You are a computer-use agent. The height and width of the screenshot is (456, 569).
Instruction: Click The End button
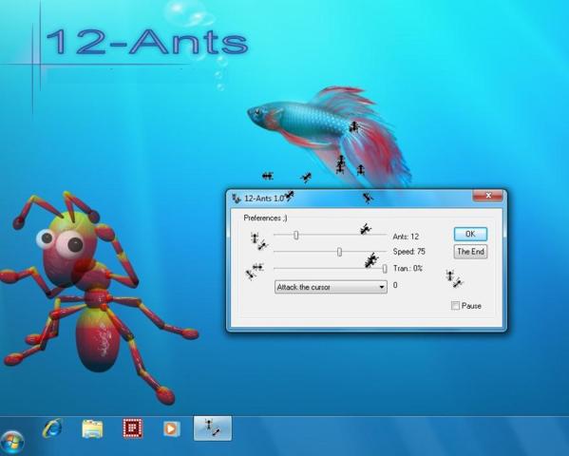(470, 252)
